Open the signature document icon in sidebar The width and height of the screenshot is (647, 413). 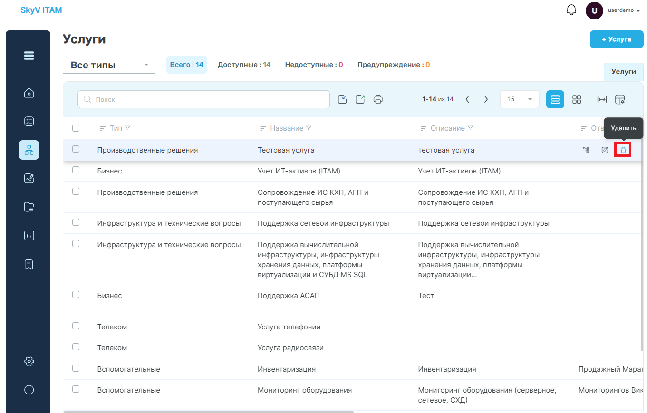(29, 178)
